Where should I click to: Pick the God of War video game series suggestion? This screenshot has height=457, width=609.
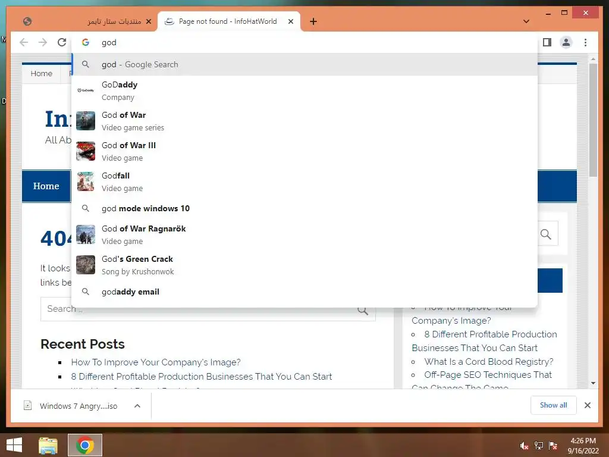(304, 121)
